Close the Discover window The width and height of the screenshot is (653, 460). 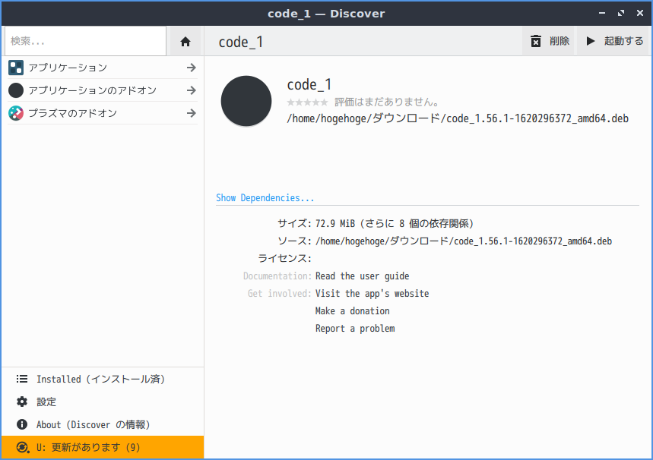point(640,14)
